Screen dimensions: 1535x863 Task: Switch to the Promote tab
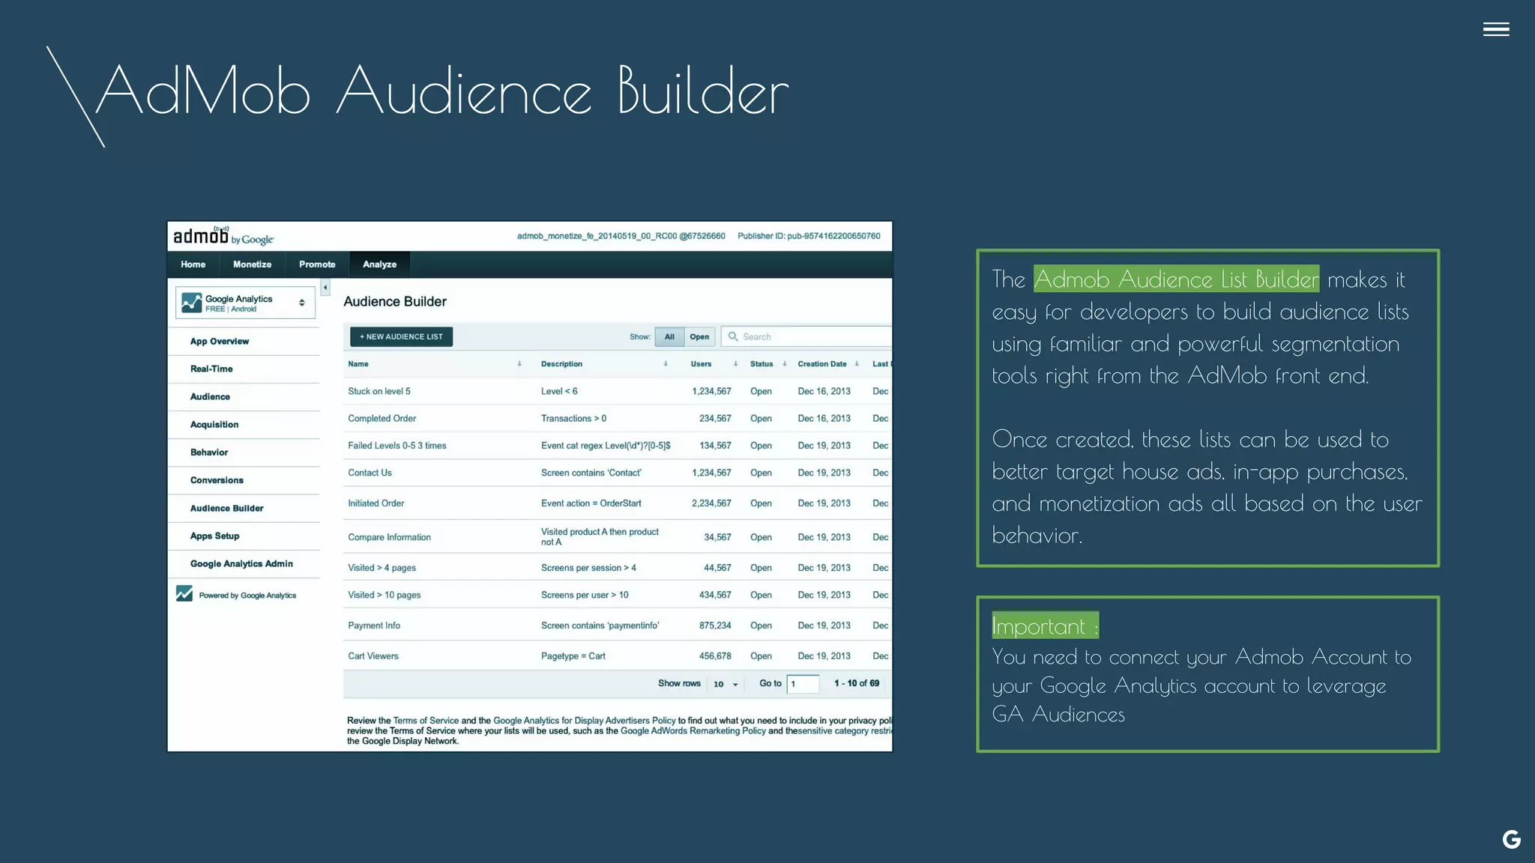[x=317, y=264]
